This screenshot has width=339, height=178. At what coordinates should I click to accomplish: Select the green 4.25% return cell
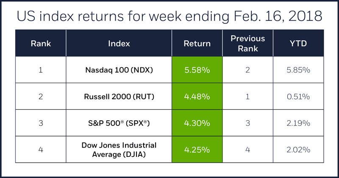tap(197, 149)
